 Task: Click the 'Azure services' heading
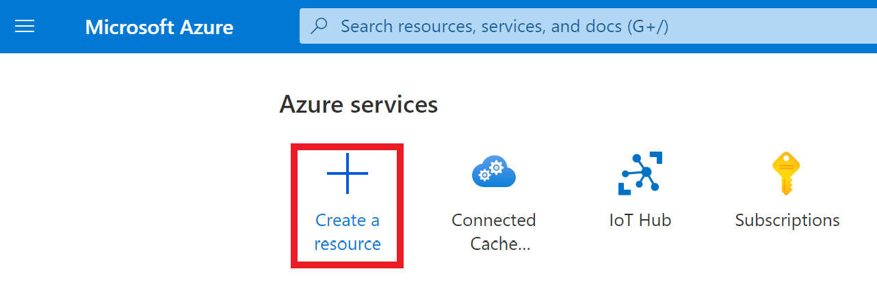(x=358, y=104)
